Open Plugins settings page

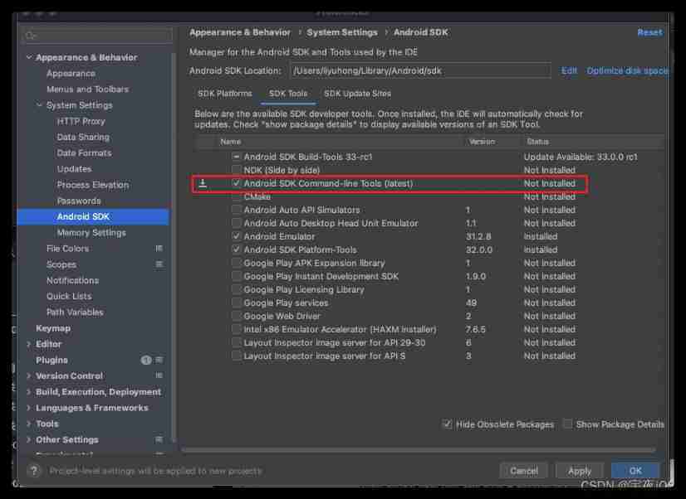(51, 360)
